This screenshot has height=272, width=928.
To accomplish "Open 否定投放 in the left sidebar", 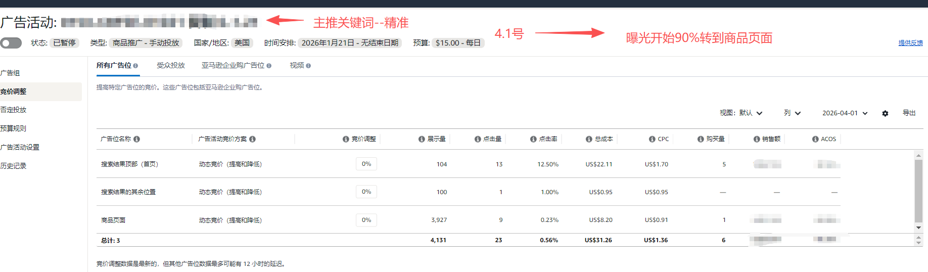I will [x=14, y=110].
